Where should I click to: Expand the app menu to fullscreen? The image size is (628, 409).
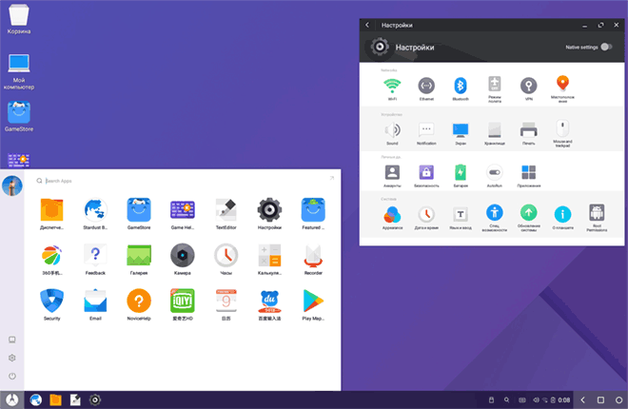[x=332, y=178]
